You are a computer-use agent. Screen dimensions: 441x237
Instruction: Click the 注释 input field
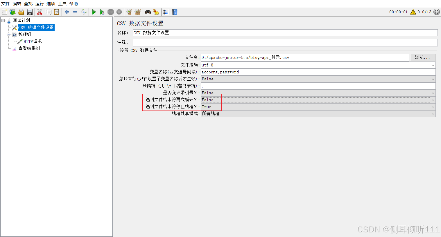[285, 42]
